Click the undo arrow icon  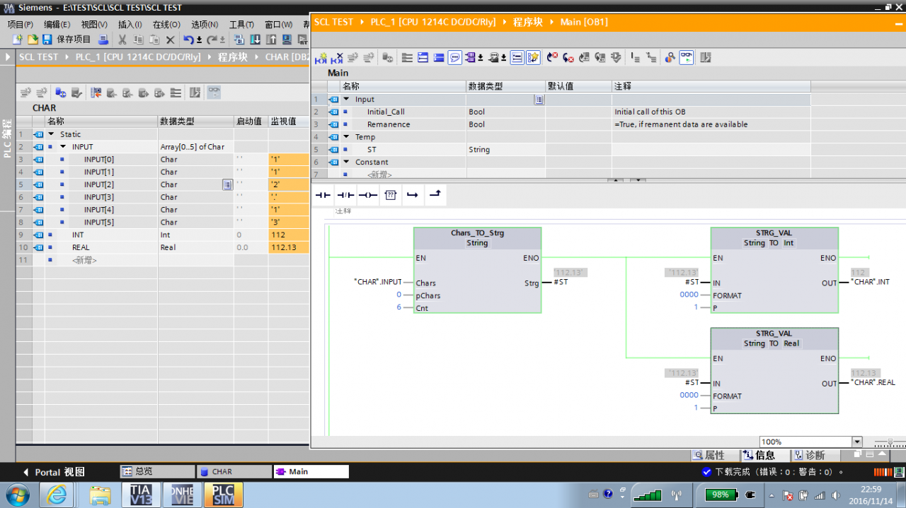point(188,40)
